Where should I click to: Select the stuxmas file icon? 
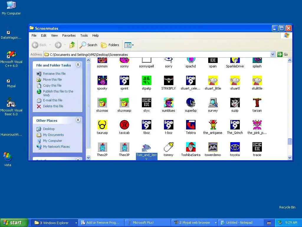(102, 103)
